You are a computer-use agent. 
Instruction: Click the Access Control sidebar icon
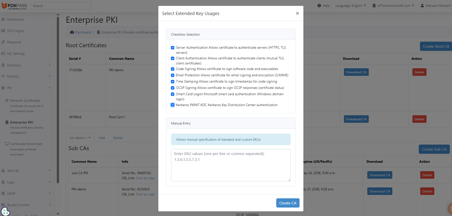[x=3, y=205]
